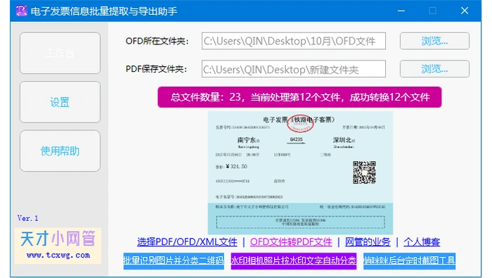Click the OFD所在文件夹 path field
The image size is (492, 278).
[293, 41]
